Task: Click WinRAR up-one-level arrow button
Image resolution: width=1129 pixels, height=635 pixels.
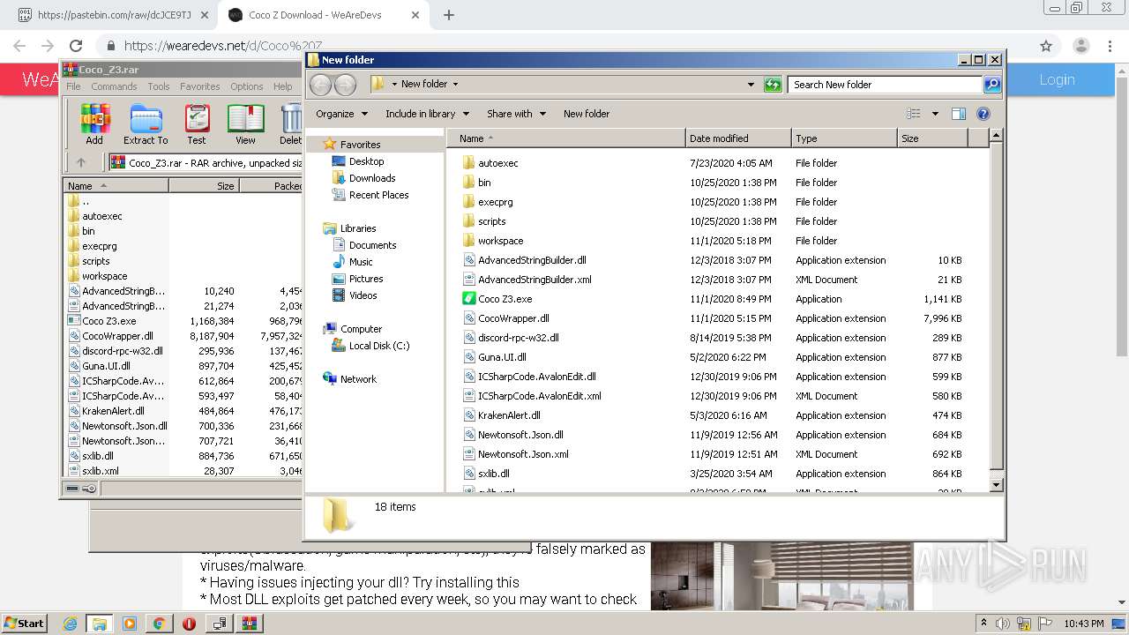Action: pyautogui.click(x=81, y=162)
